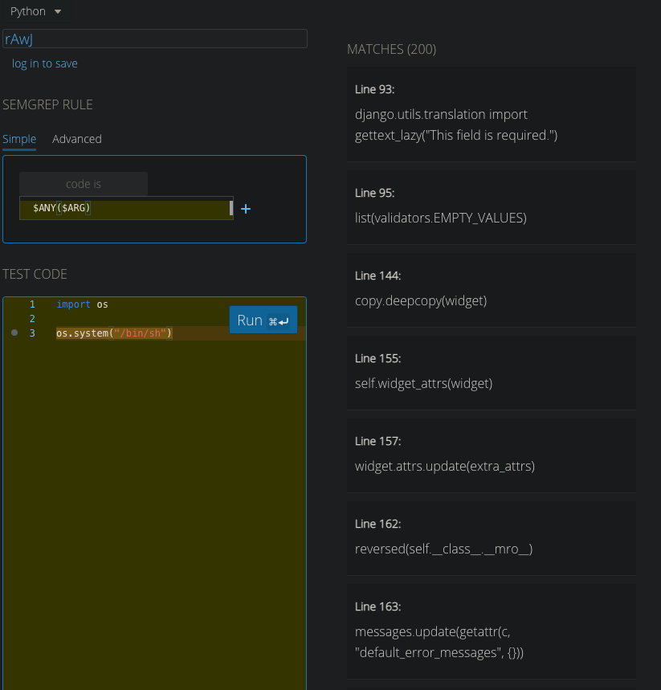Select line number 3 in test code
This screenshot has height=690, width=661.
32,333
